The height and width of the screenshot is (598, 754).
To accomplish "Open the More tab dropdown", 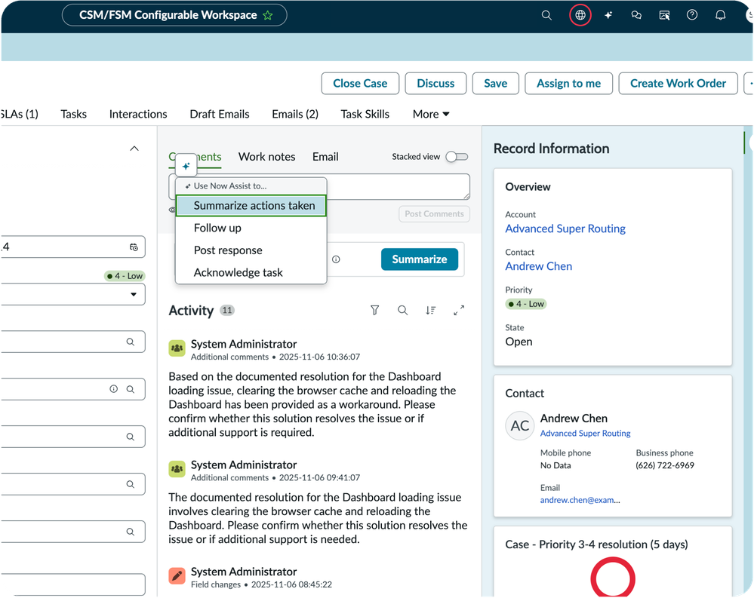I will pyautogui.click(x=430, y=114).
